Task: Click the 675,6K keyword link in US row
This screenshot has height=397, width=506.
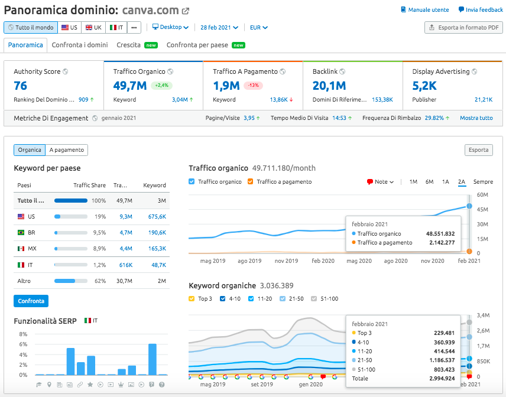Action: point(157,217)
